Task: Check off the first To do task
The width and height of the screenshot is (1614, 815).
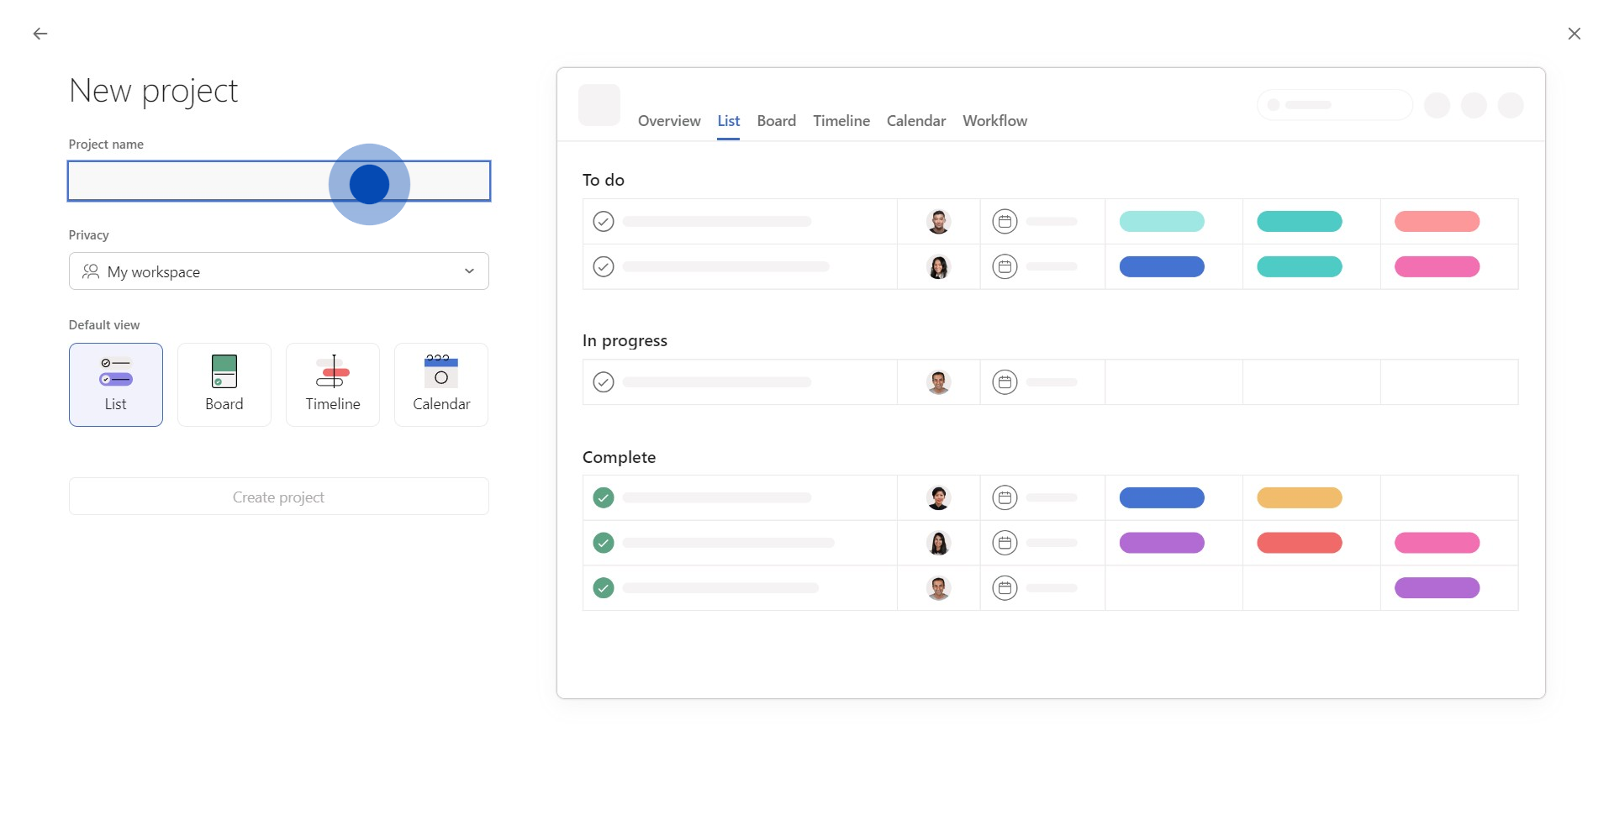Action: 604,222
